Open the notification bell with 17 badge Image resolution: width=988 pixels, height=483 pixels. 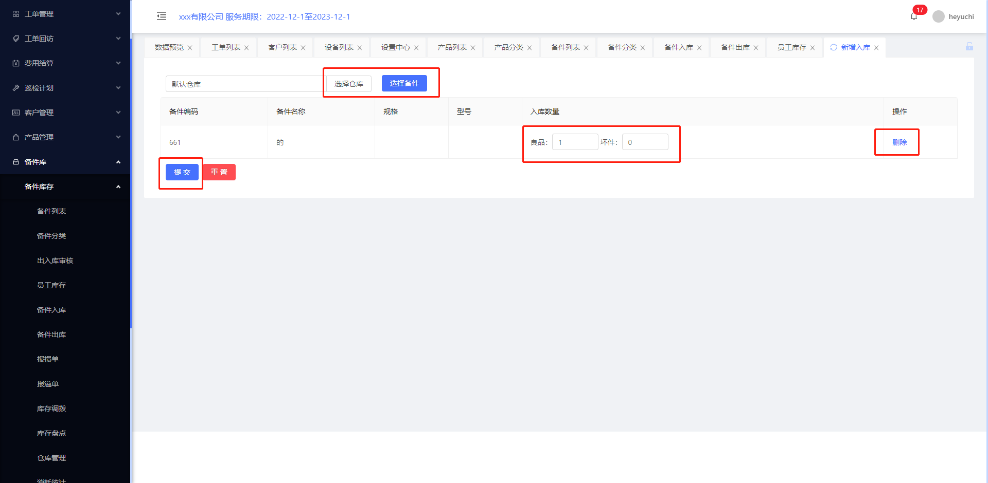click(914, 16)
